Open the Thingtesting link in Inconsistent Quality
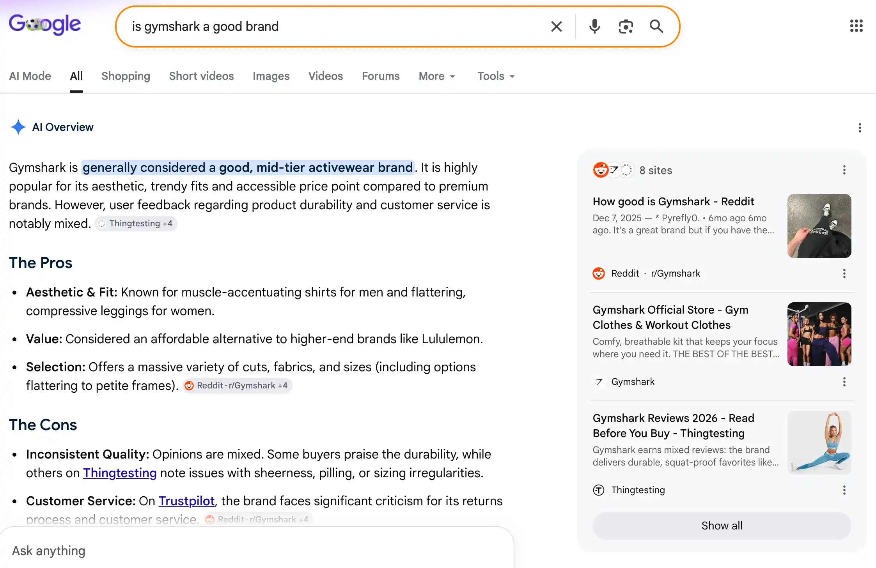 pos(120,473)
